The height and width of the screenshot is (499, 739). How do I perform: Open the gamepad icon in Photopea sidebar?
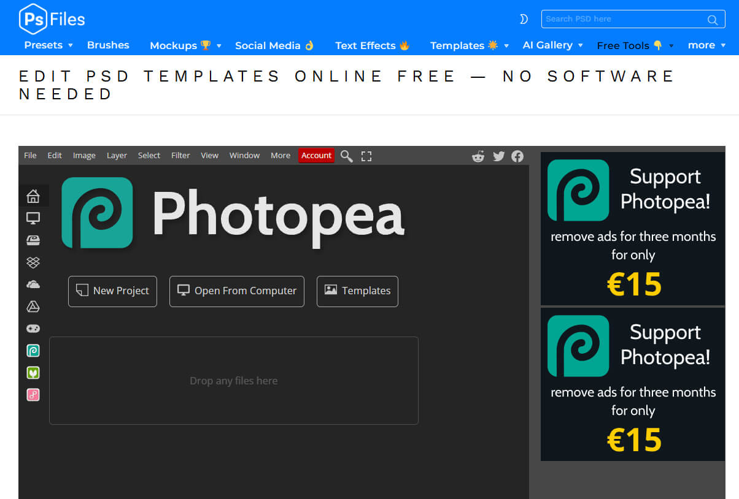tap(33, 329)
